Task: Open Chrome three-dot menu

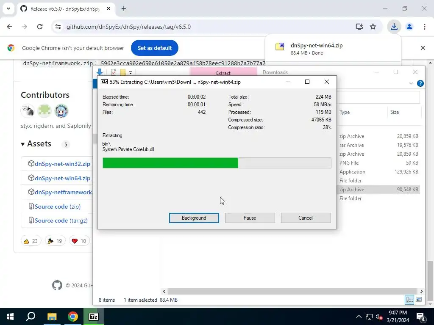Action: (x=424, y=27)
